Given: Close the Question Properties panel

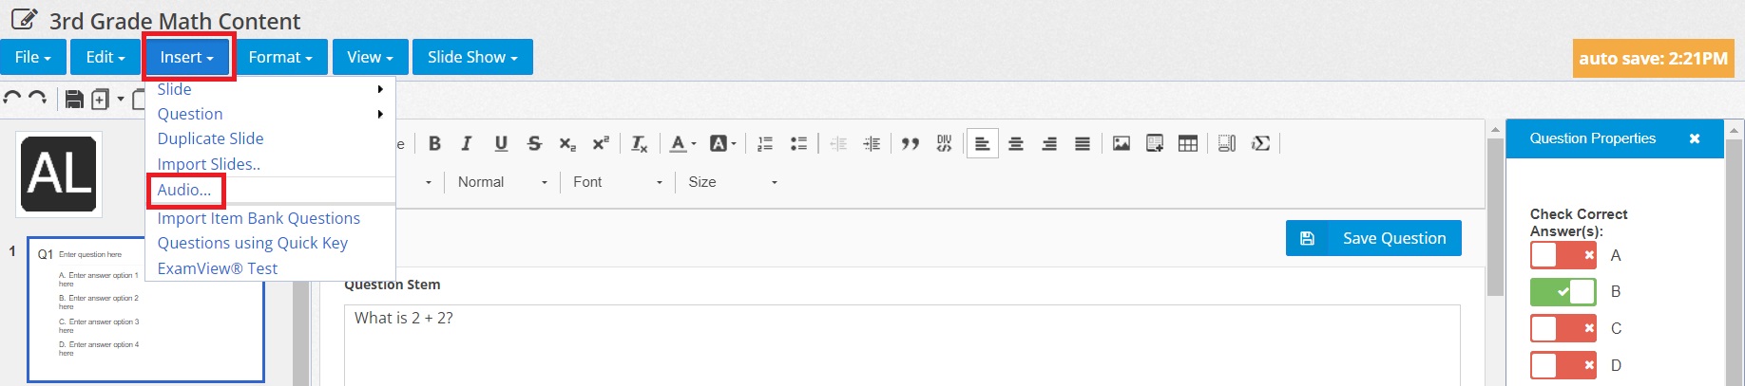Looking at the screenshot, I should click(1694, 138).
